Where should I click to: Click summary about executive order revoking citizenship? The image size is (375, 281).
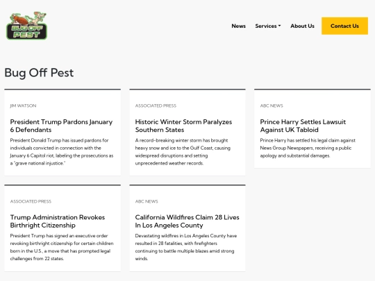(x=62, y=247)
